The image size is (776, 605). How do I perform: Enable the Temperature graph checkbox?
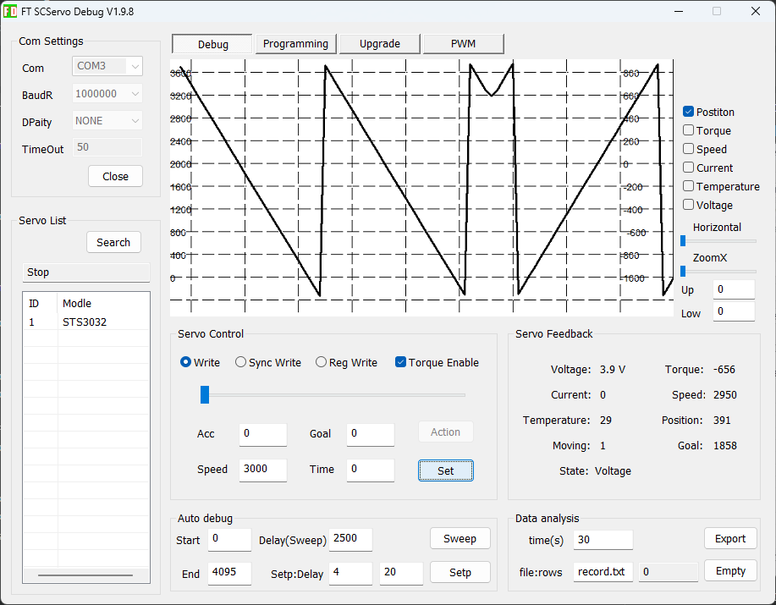click(x=688, y=186)
